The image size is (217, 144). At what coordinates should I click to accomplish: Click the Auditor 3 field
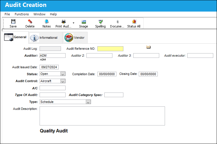[x=146, y=56]
